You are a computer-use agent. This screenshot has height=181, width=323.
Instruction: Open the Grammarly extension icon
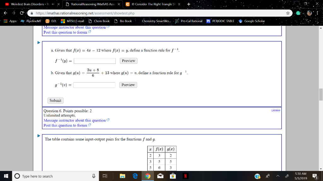[x=298, y=13]
